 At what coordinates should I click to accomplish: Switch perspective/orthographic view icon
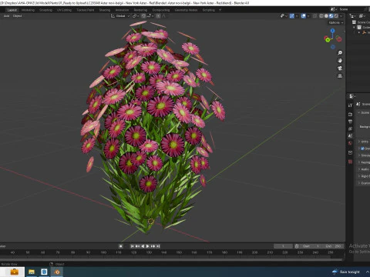[x=340, y=76]
